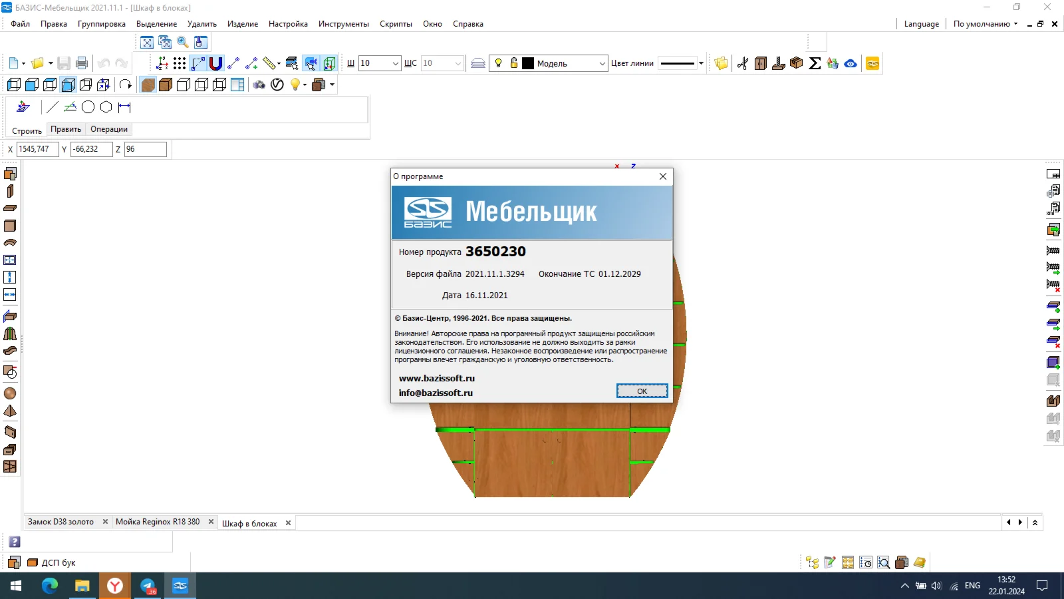Open the По умолчанию dropdown
Image resolution: width=1064 pixels, height=599 pixels.
coord(986,24)
